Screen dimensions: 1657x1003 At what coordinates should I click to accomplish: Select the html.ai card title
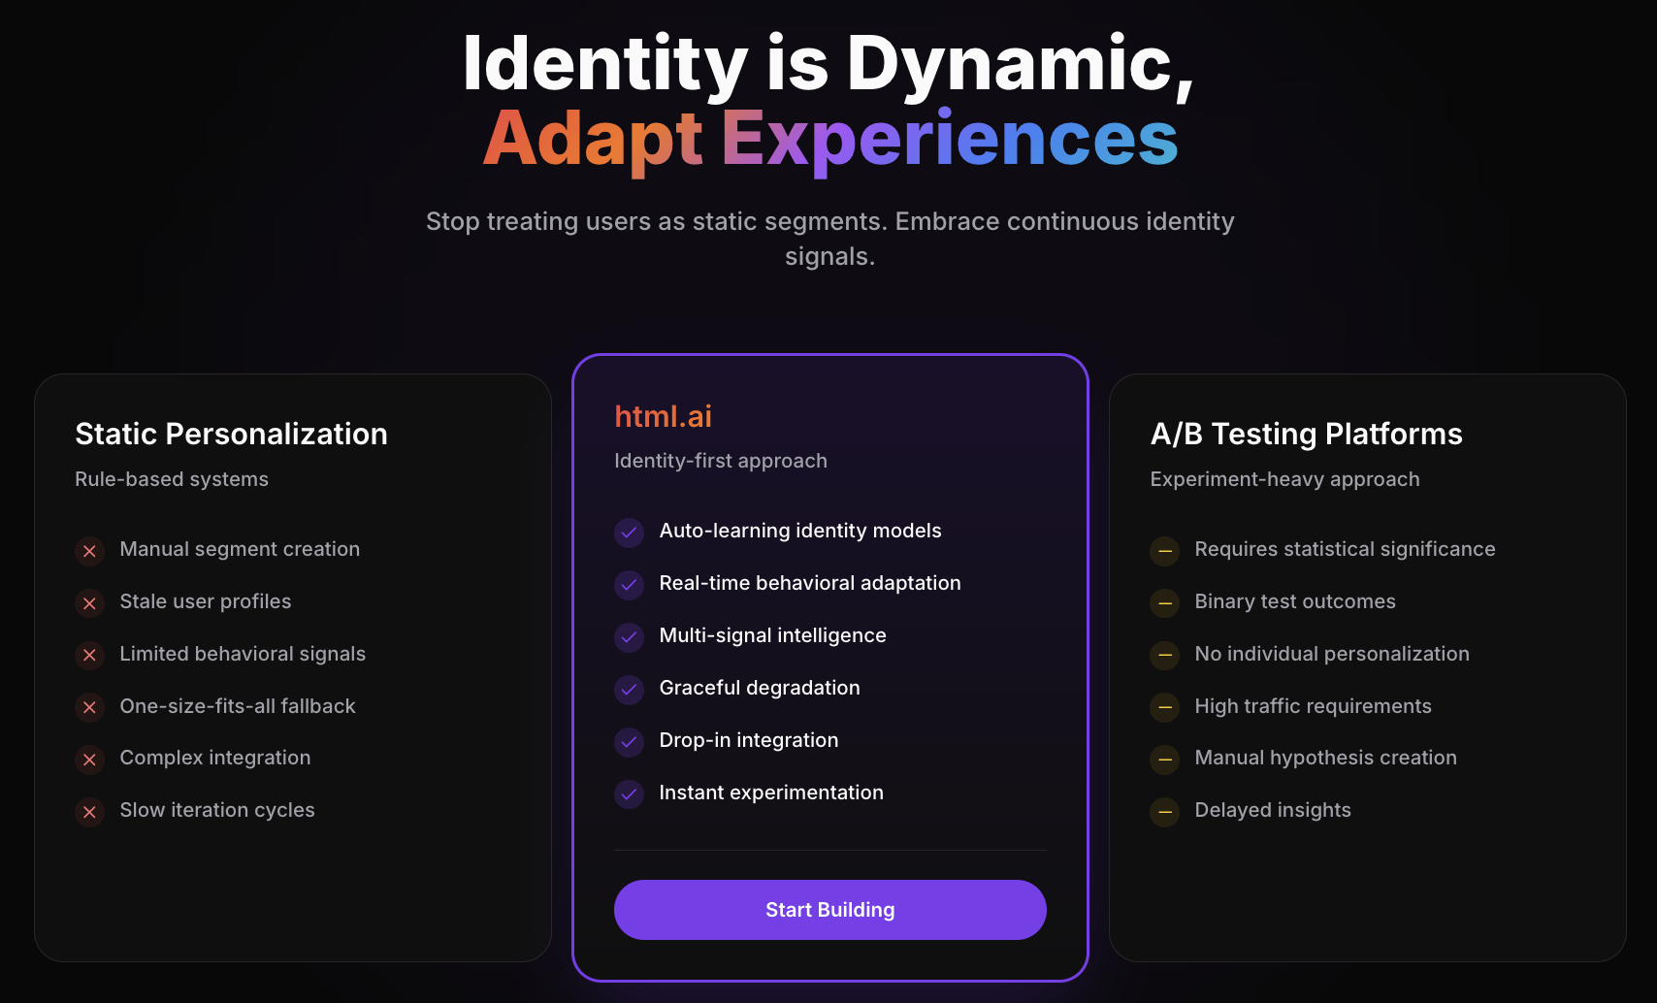click(664, 416)
